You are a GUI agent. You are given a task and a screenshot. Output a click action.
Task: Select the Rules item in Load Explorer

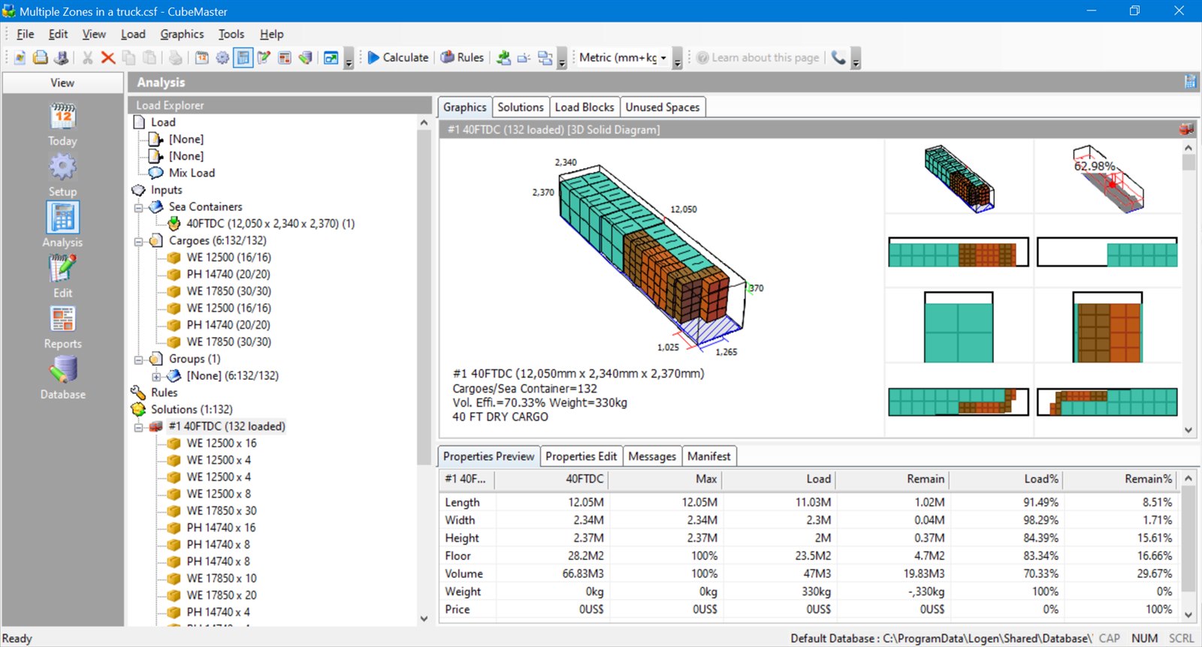click(164, 393)
